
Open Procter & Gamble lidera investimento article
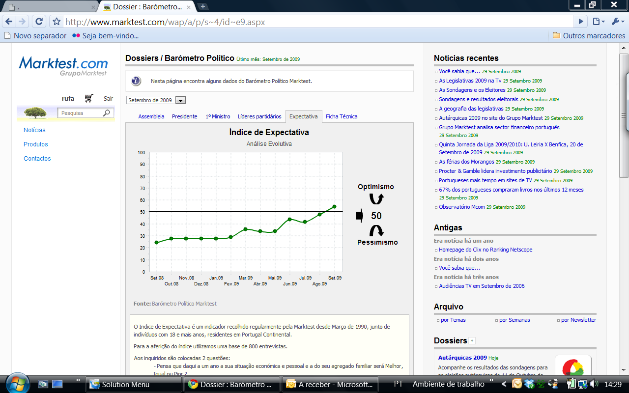[x=495, y=171]
